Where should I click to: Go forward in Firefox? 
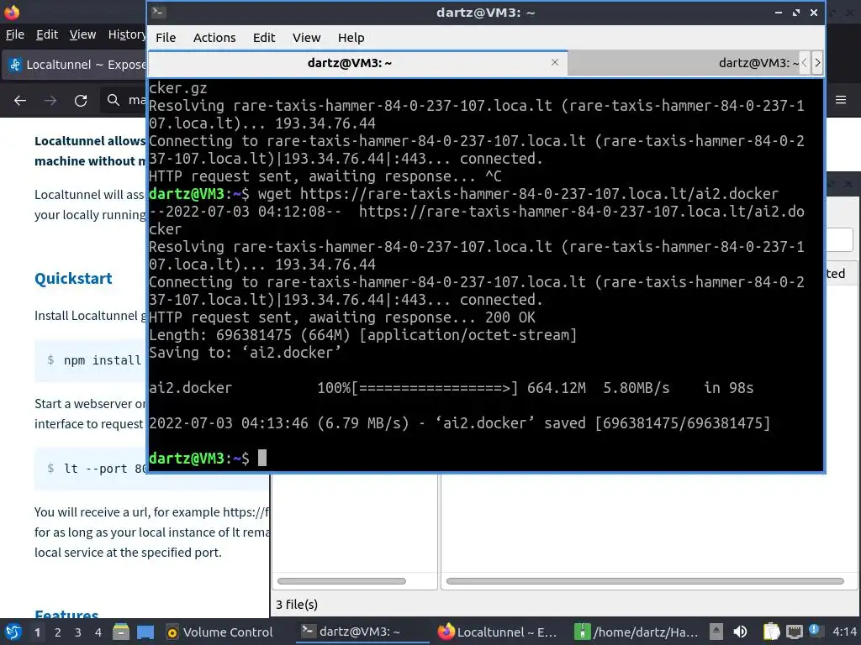50,100
